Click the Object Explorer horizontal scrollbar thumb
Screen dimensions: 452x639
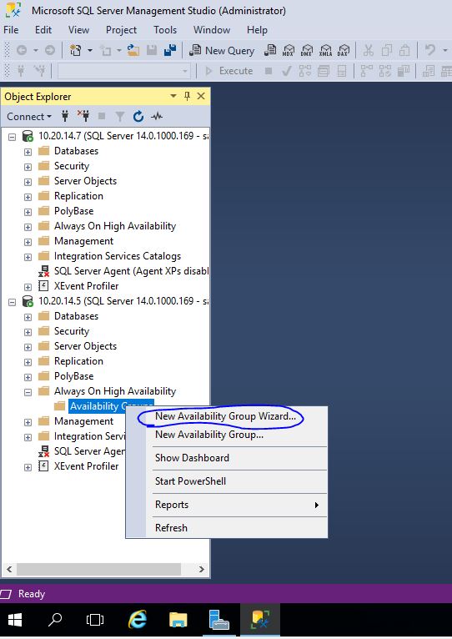pos(98,569)
